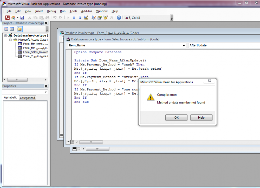Image resolution: width=260 pixels, height=188 pixels.
Task: Open the Insert menu
Action: 39,11
